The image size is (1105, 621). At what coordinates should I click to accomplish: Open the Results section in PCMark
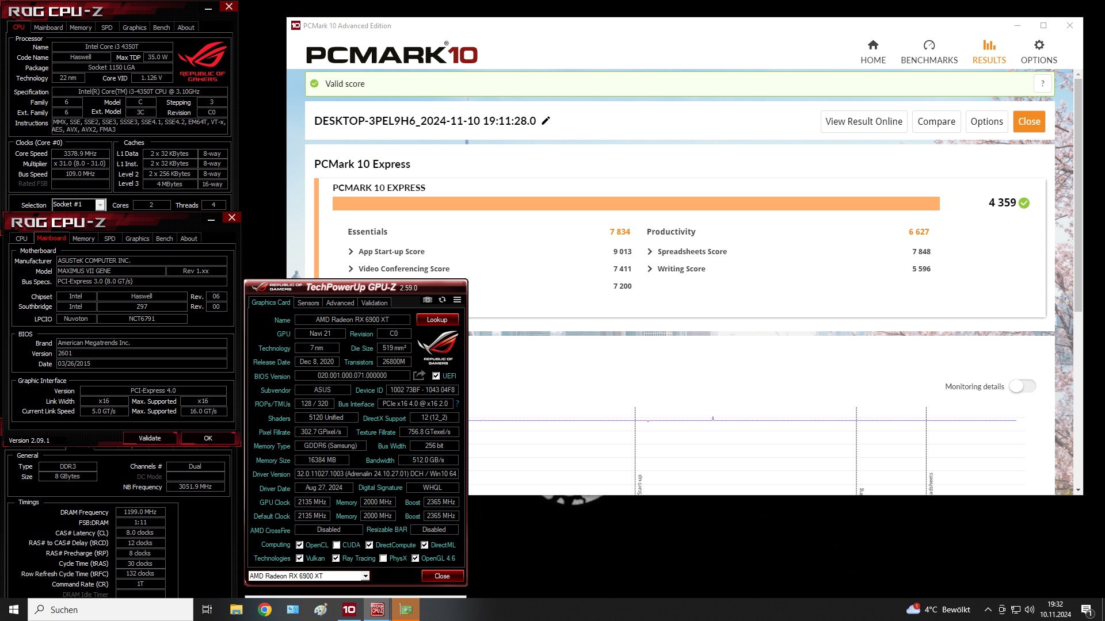point(989,52)
